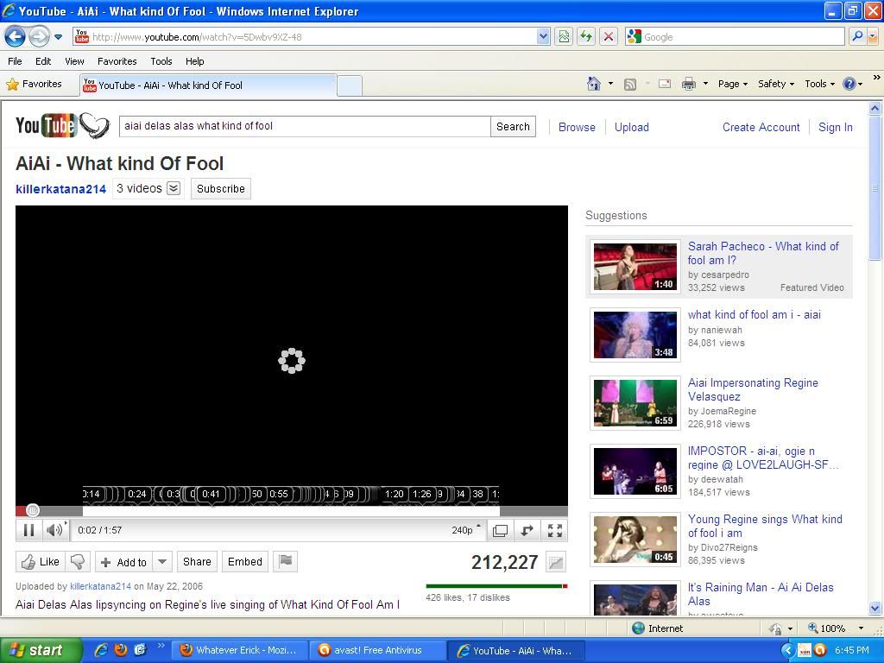Image resolution: width=884 pixels, height=663 pixels.
Task: Open the Embed code panel
Action: (244, 561)
